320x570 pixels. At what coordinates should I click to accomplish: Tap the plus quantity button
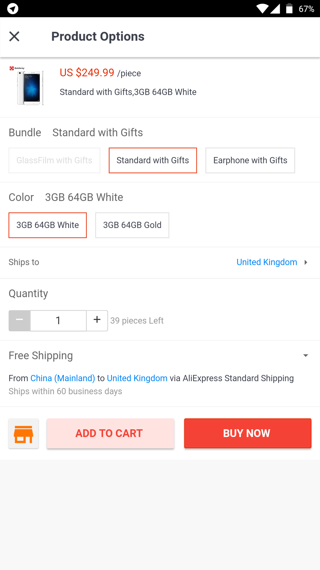(x=97, y=320)
